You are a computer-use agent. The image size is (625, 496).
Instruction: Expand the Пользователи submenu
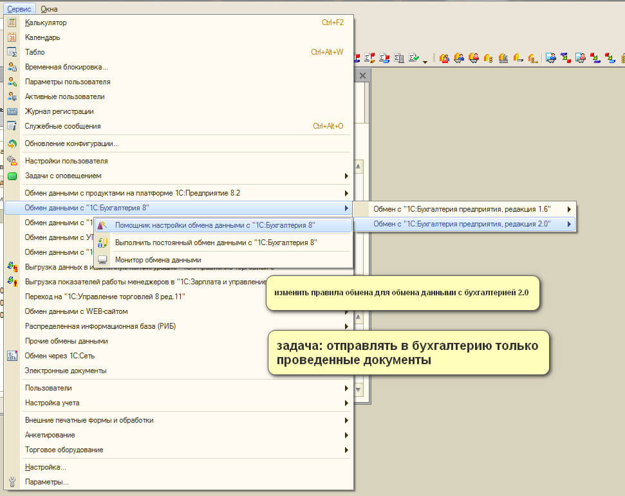(x=48, y=388)
